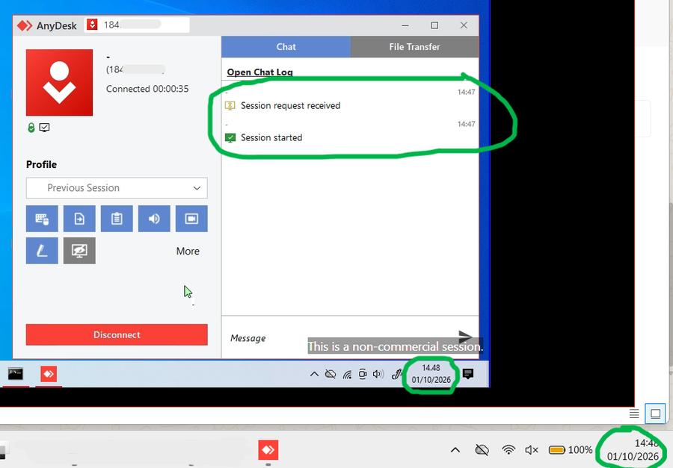Toggle keyboard and mouse control permission
This screenshot has width=673, height=468.
click(x=42, y=219)
